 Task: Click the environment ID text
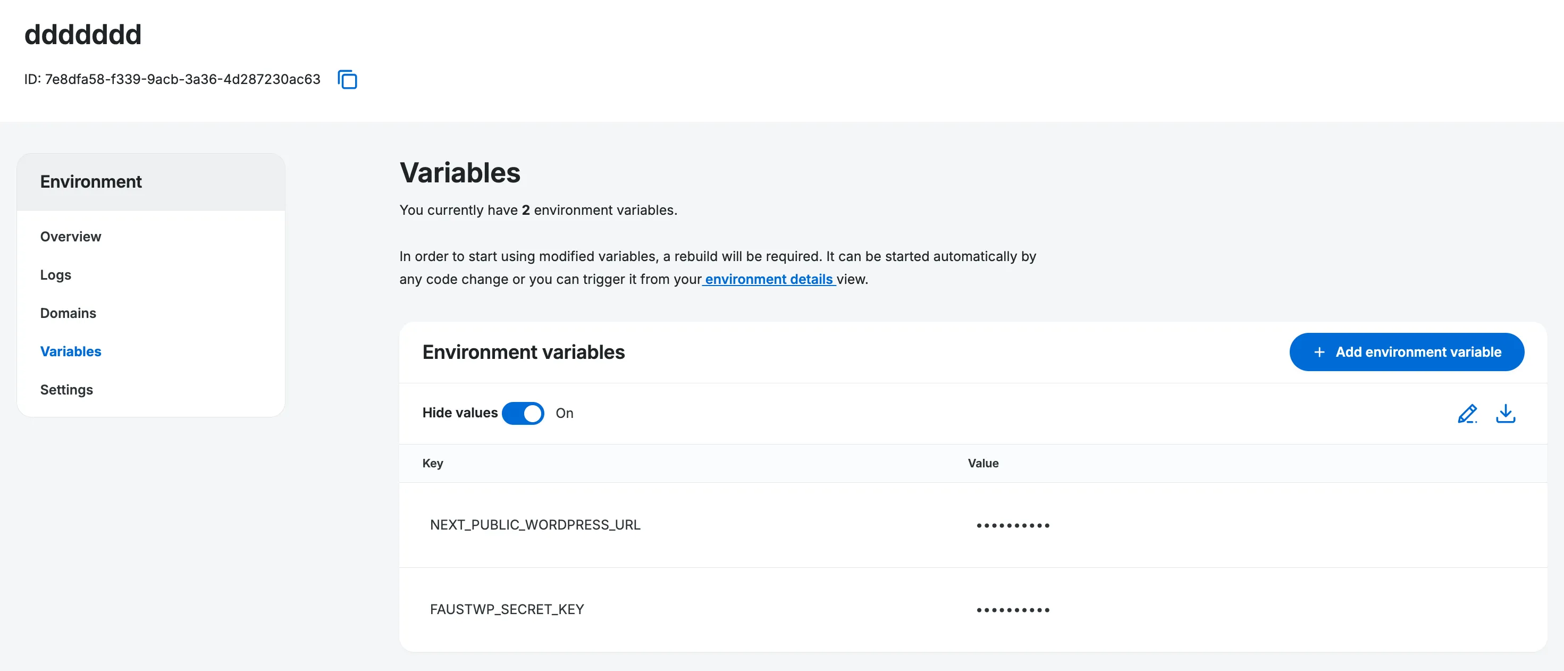(172, 79)
